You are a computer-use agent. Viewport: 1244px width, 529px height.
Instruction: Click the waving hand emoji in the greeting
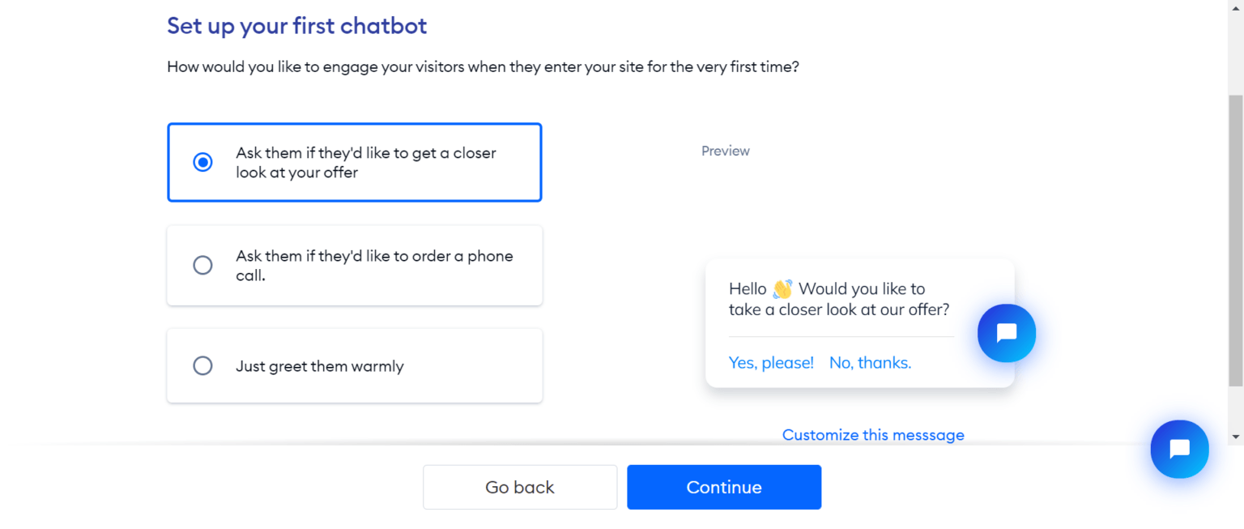(780, 288)
